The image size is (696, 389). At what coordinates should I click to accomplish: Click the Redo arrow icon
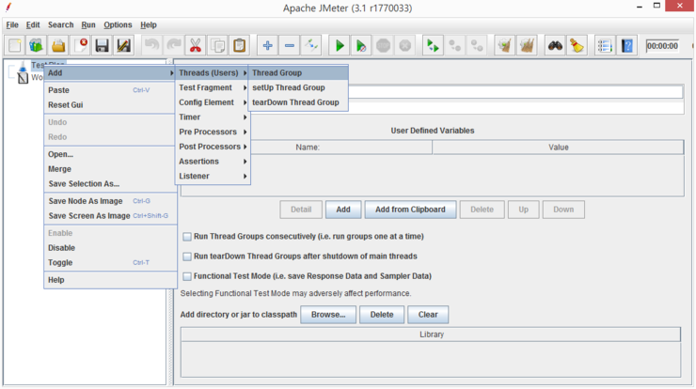pos(174,46)
